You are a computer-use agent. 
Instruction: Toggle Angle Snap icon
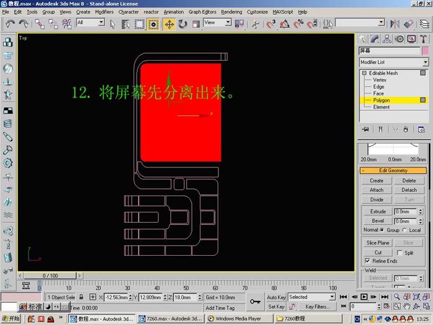click(285, 24)
